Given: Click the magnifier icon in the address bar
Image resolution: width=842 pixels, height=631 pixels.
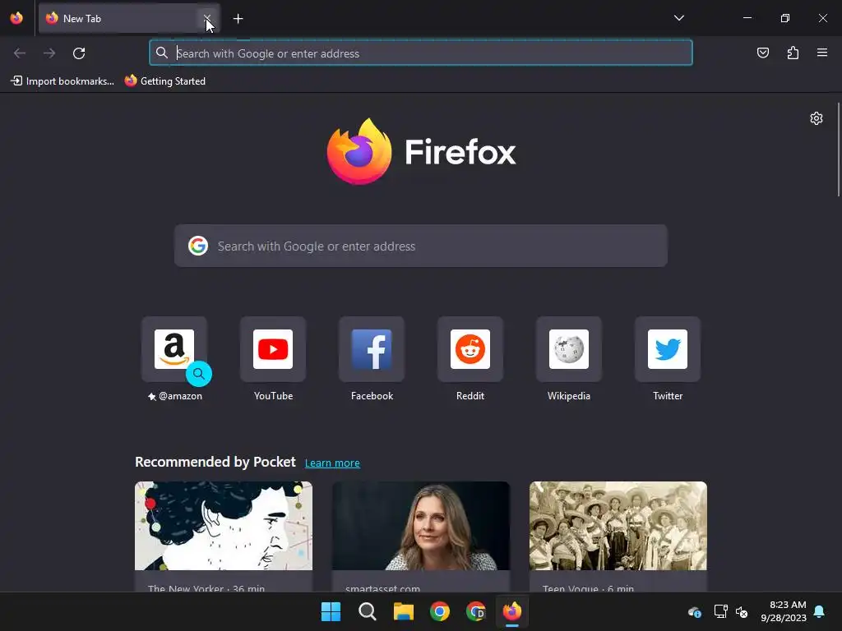Looking at the screenshot, I should (162, 53).
